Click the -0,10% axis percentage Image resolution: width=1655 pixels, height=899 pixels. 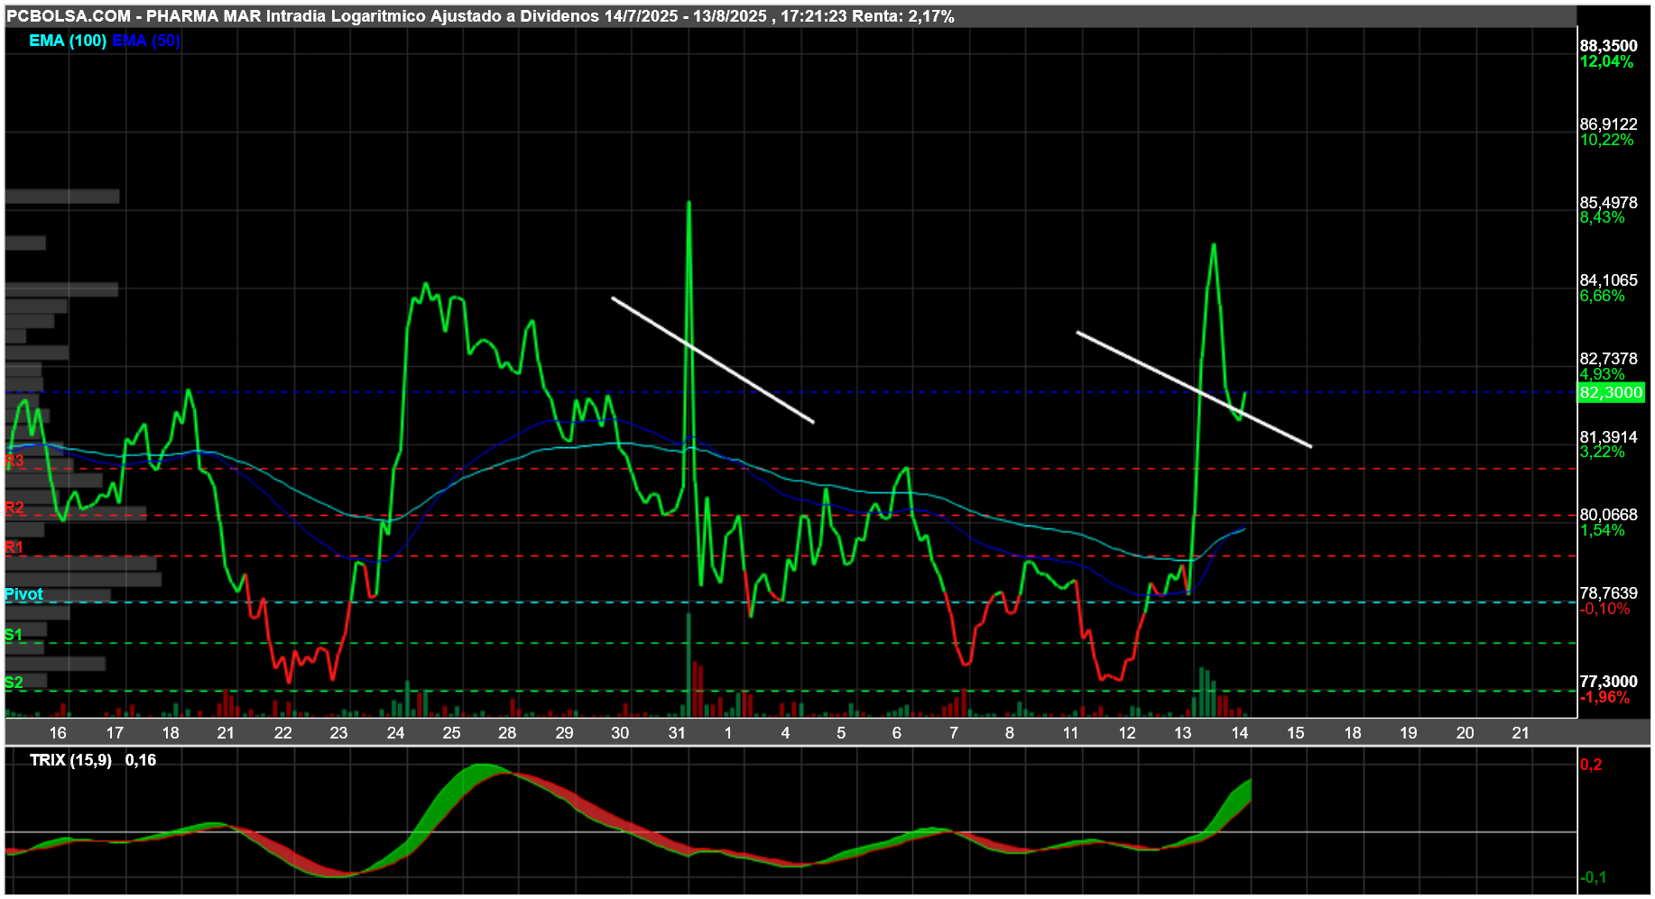[x=1604, y=609]
